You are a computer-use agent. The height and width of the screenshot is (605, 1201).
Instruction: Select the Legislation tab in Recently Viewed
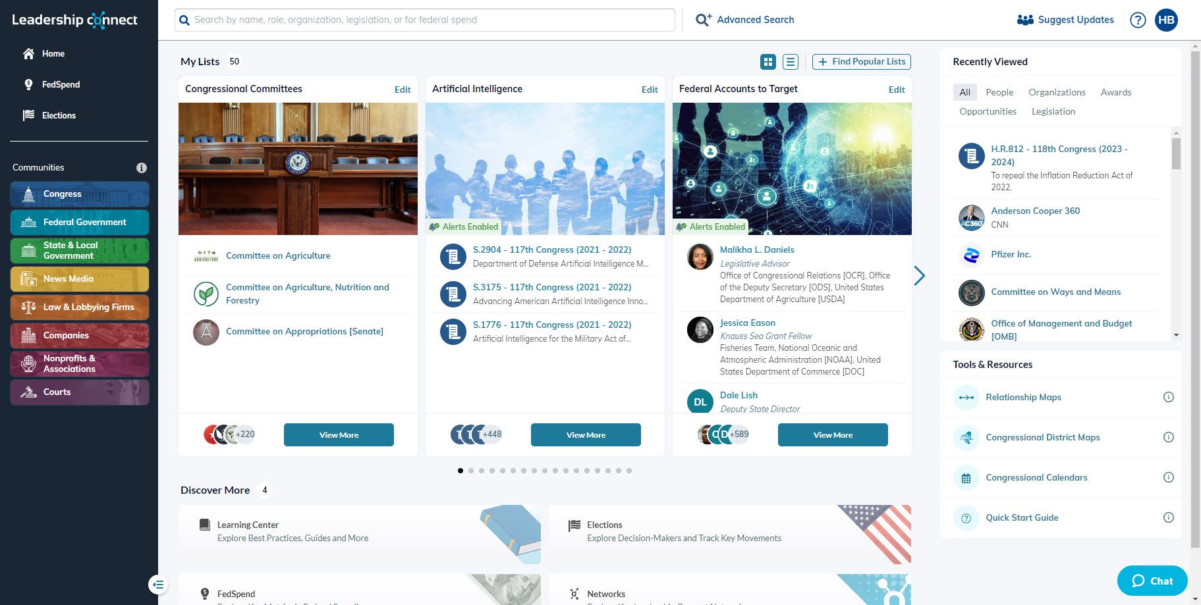[1053, 111]
